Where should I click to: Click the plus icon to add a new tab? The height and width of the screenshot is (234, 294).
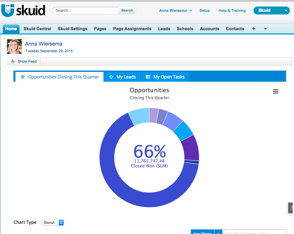click(x=254, y=29)
